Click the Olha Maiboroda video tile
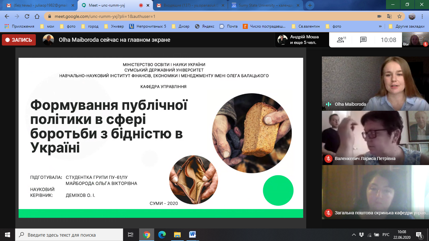The width and height of the screenshot is (429, 241). point(375,83)
